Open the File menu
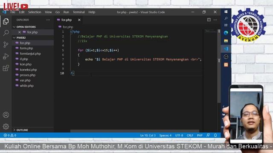 click(13, 12)
